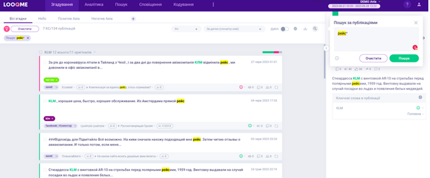This screenshot has height=178, width=430.
Task: Click the select-all checkmark circle icon
Action: (295, 29)
